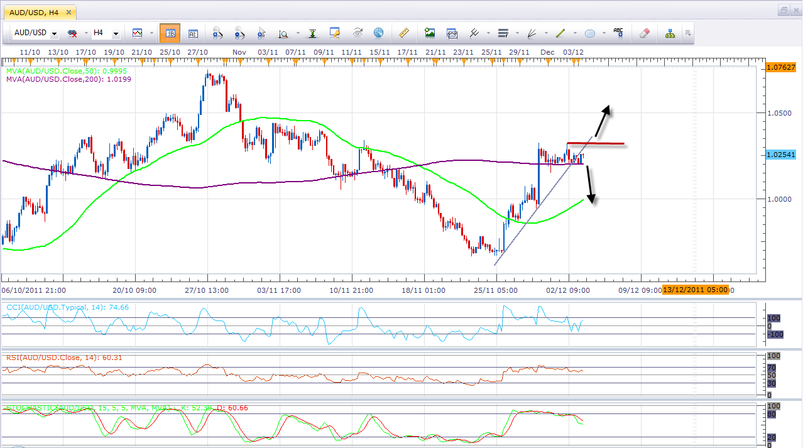Select the zoom out tool
803x448 pixels.
(239, 33)
